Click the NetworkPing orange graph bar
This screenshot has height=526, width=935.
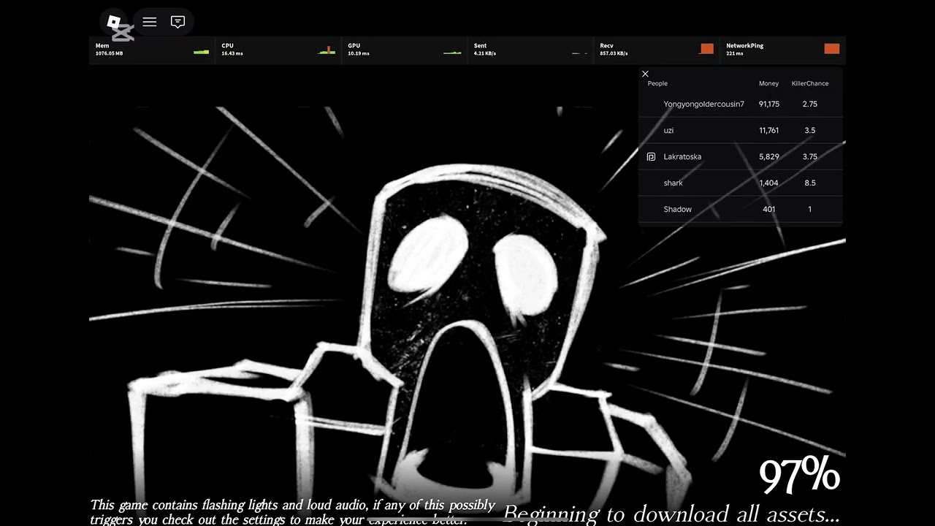[832, 49]
